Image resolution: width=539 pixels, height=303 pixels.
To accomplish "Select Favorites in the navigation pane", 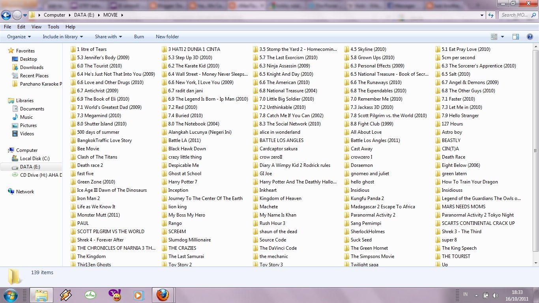I will tap(25, 51).
